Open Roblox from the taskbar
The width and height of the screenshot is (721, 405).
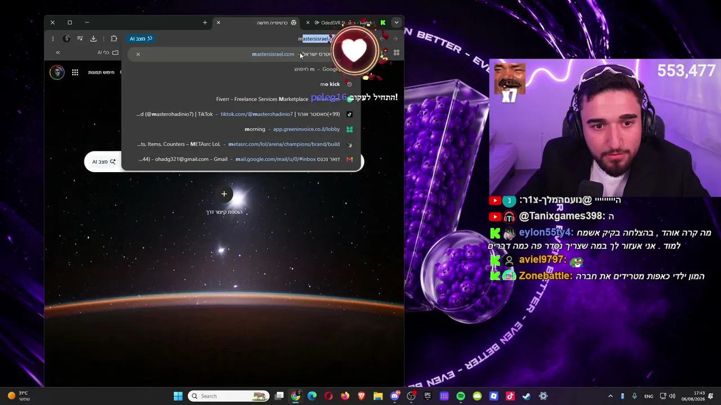tap(494, 396)
